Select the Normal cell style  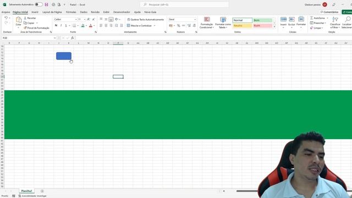tap(243, 20)
